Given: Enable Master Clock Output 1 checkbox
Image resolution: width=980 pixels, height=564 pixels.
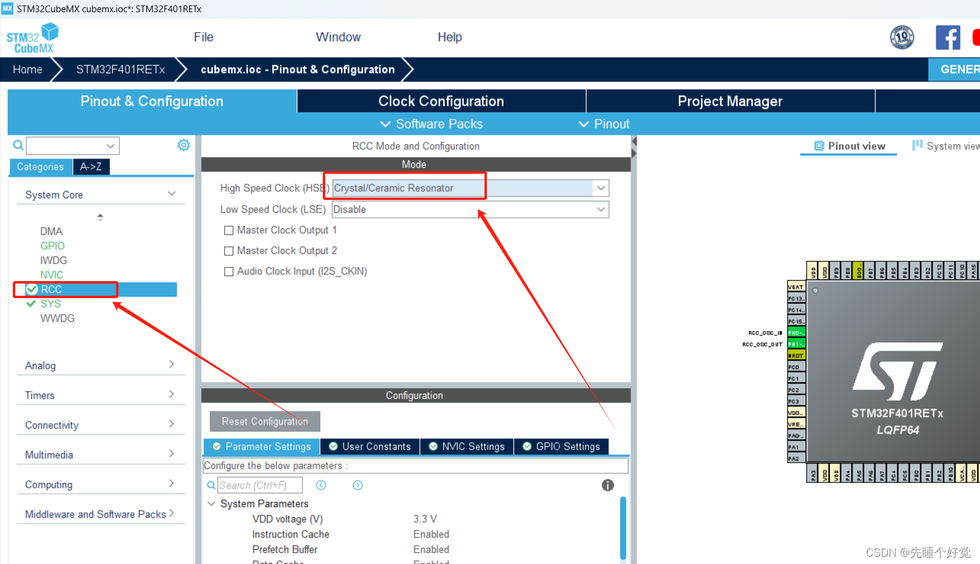Looking at the screenshot, I should click(229, 230).
